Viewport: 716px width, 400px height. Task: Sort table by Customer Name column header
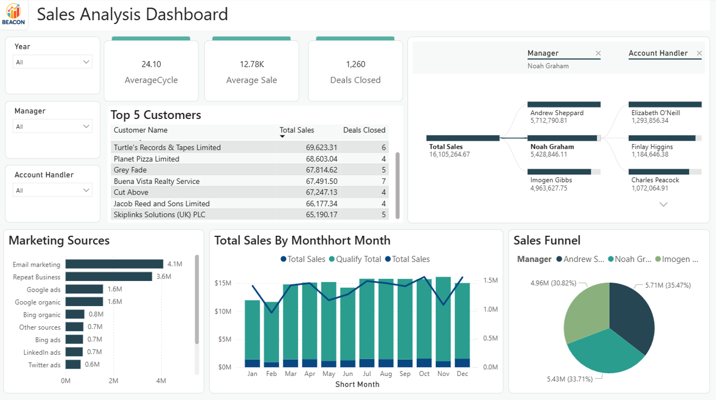tap(140, 130)
